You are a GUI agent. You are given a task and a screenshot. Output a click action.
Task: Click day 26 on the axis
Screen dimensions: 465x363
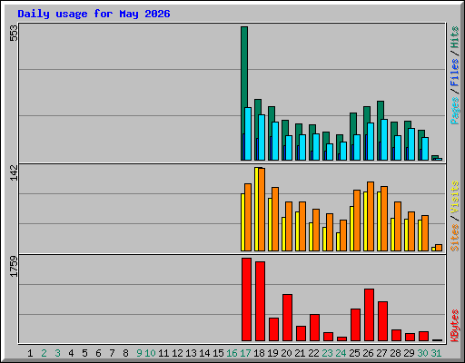pyautogui.click(x=368, y=353)
